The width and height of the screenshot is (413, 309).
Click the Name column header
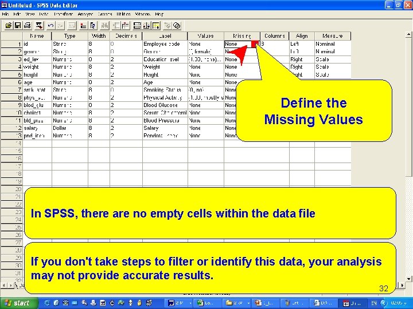pyautogui.click(x=37, y=36)
